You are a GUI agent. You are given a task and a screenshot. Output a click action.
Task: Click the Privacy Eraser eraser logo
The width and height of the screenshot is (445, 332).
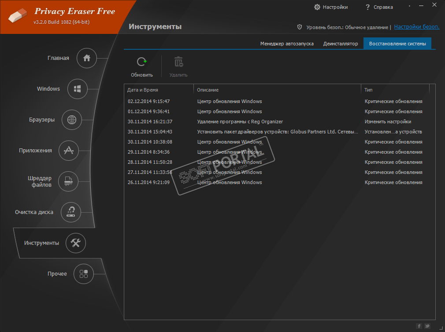pyautogui.click(x=17, y=15)
